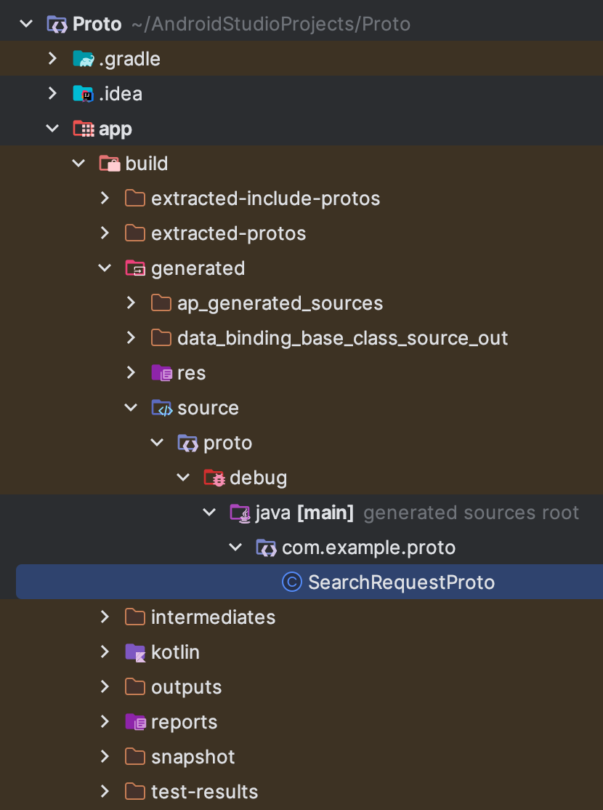Viewport: 603px width, 810px height.
Task: Click the kotlin folder icon
Action: click(x=135, y=652)
